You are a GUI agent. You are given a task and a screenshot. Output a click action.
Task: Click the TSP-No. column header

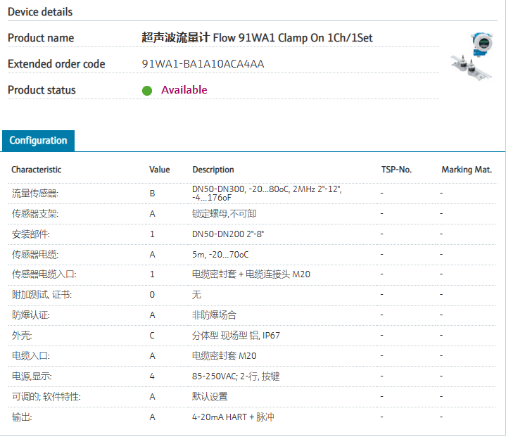[x=396, y=170]
